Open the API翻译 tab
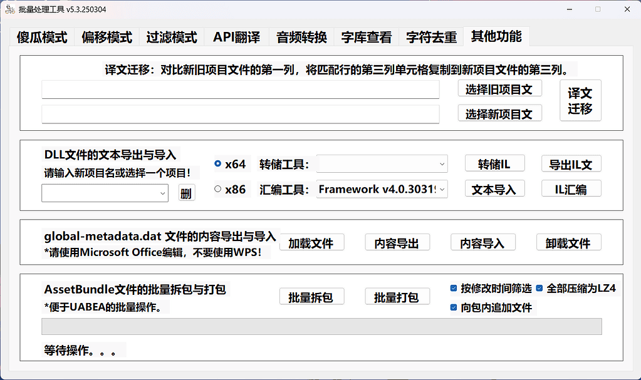The image size is (641, 380). pyautogui.click(x=236, y=38)
